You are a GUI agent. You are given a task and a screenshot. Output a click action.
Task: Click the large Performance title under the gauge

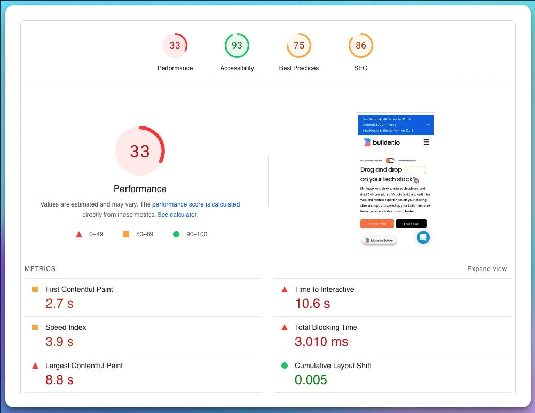tap(140, 189)
